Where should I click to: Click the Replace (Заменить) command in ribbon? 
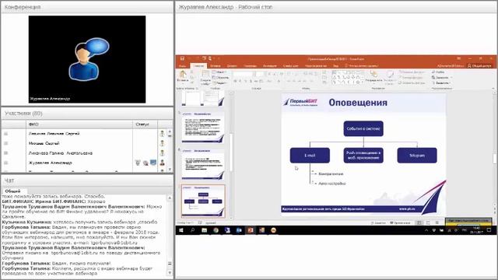pos(441,78)
